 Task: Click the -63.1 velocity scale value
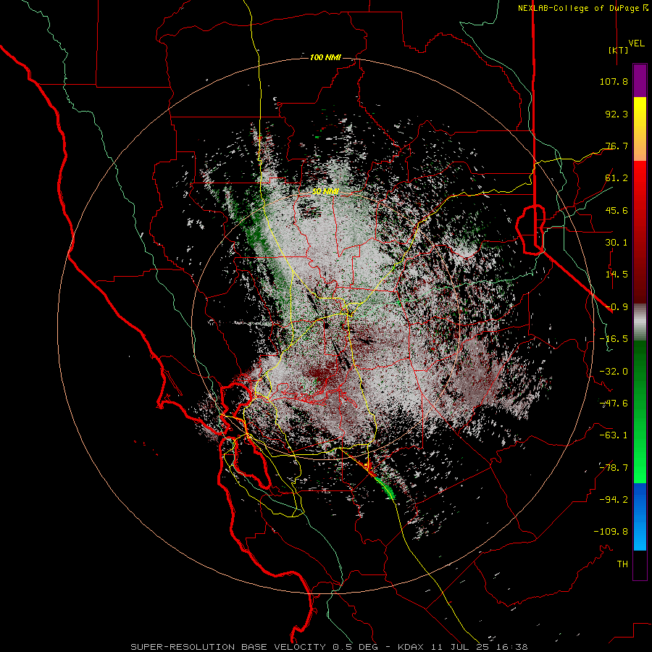point(614,435)
